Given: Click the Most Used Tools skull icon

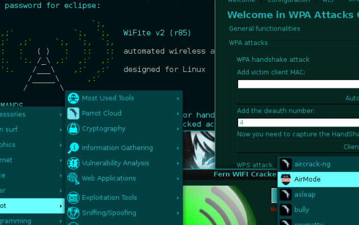Looking at the screenshot, I should tap(73, 98).
